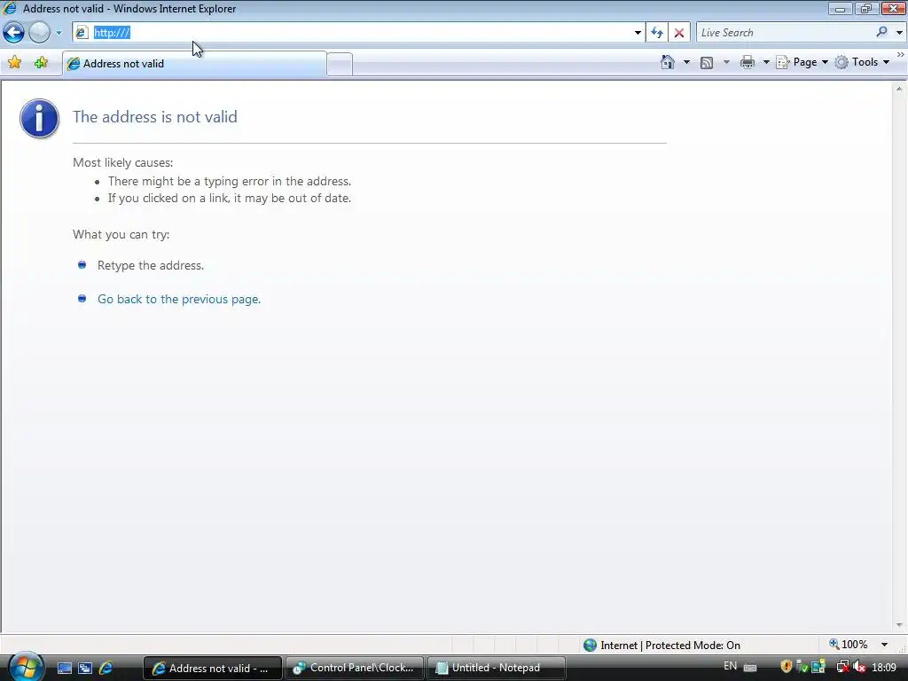This screenshot has width=908, height=681.
Task: Click the Forward navigation arrow button
Action: point(39,33)
